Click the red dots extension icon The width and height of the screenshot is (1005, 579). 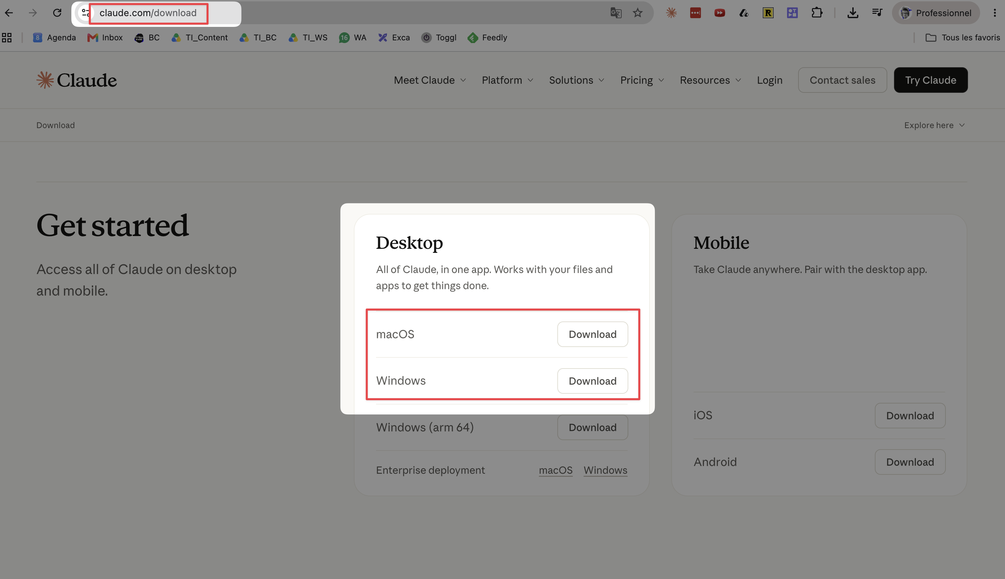[x=696, y=13]
